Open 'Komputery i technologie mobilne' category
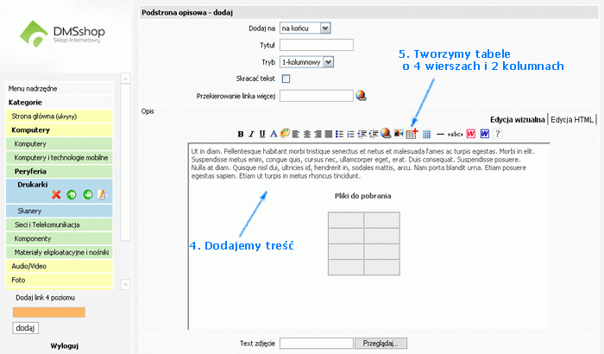604x354 pixels. [60, 158]
